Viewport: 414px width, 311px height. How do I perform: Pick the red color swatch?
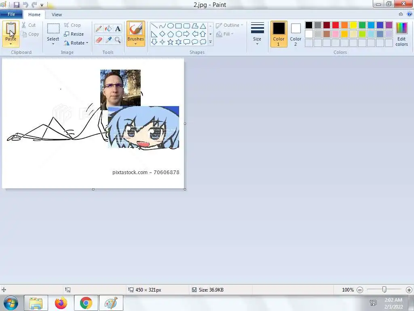point(335,25)
